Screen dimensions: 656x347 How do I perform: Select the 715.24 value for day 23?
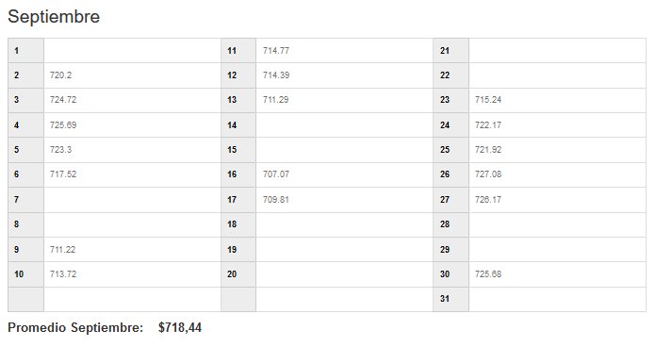pos(488,100)
